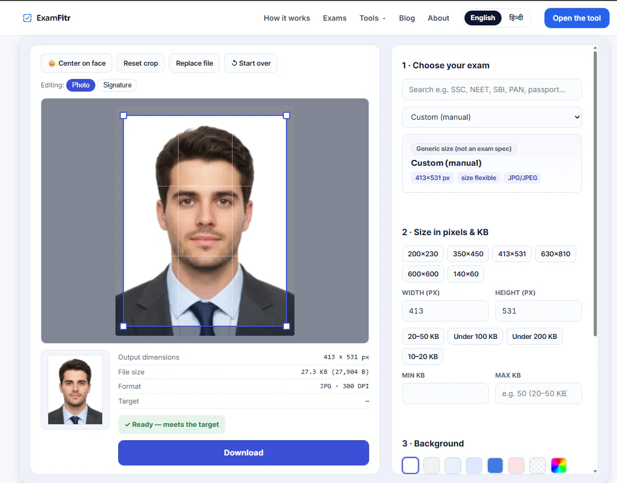Click Generic size (not an exam spec) label
Screen dimensions: 617x483
(x=464, y=149)
